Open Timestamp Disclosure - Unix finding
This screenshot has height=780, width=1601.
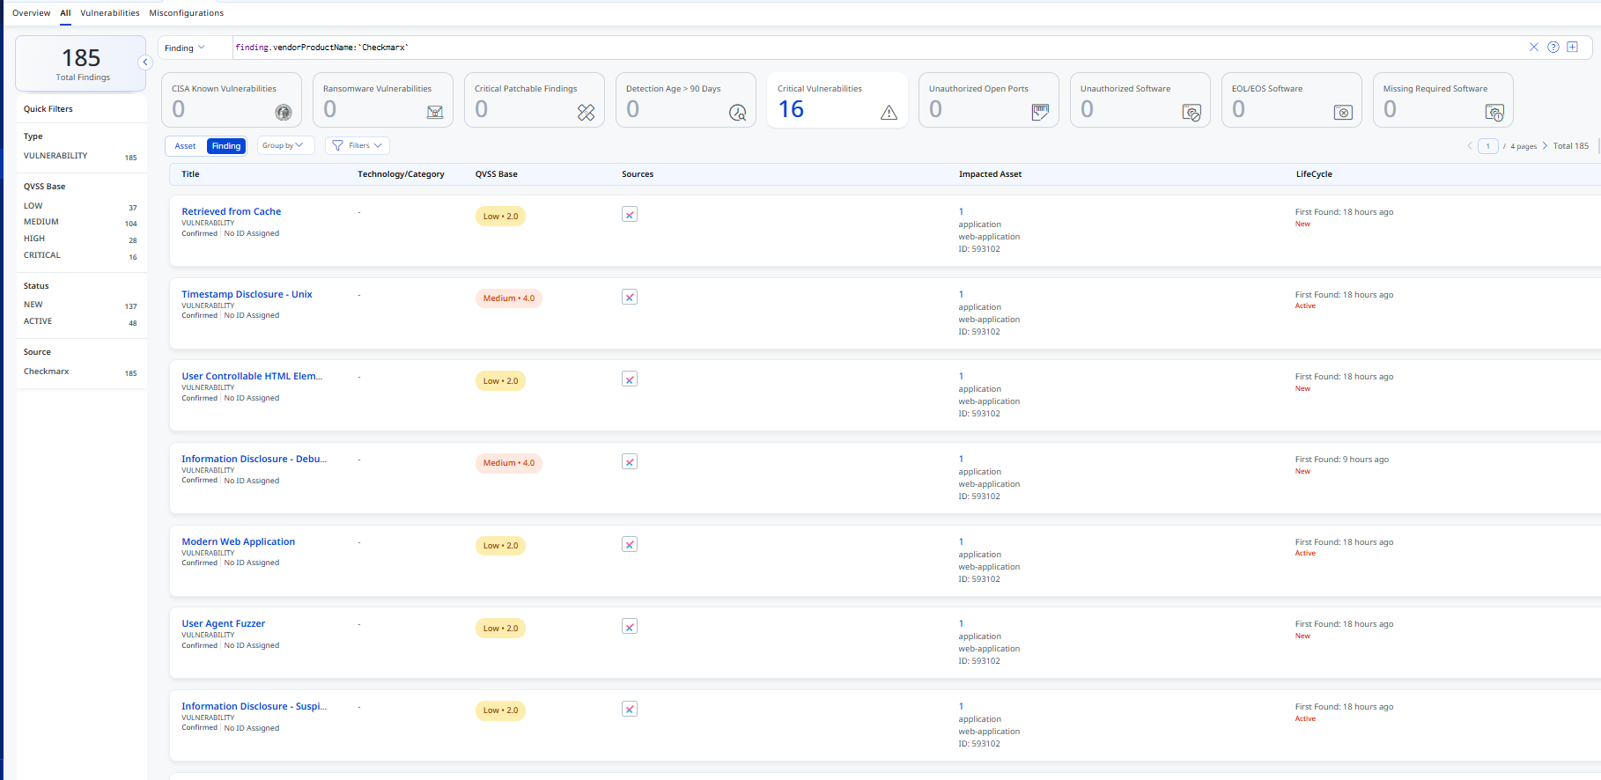coord(247,294)
